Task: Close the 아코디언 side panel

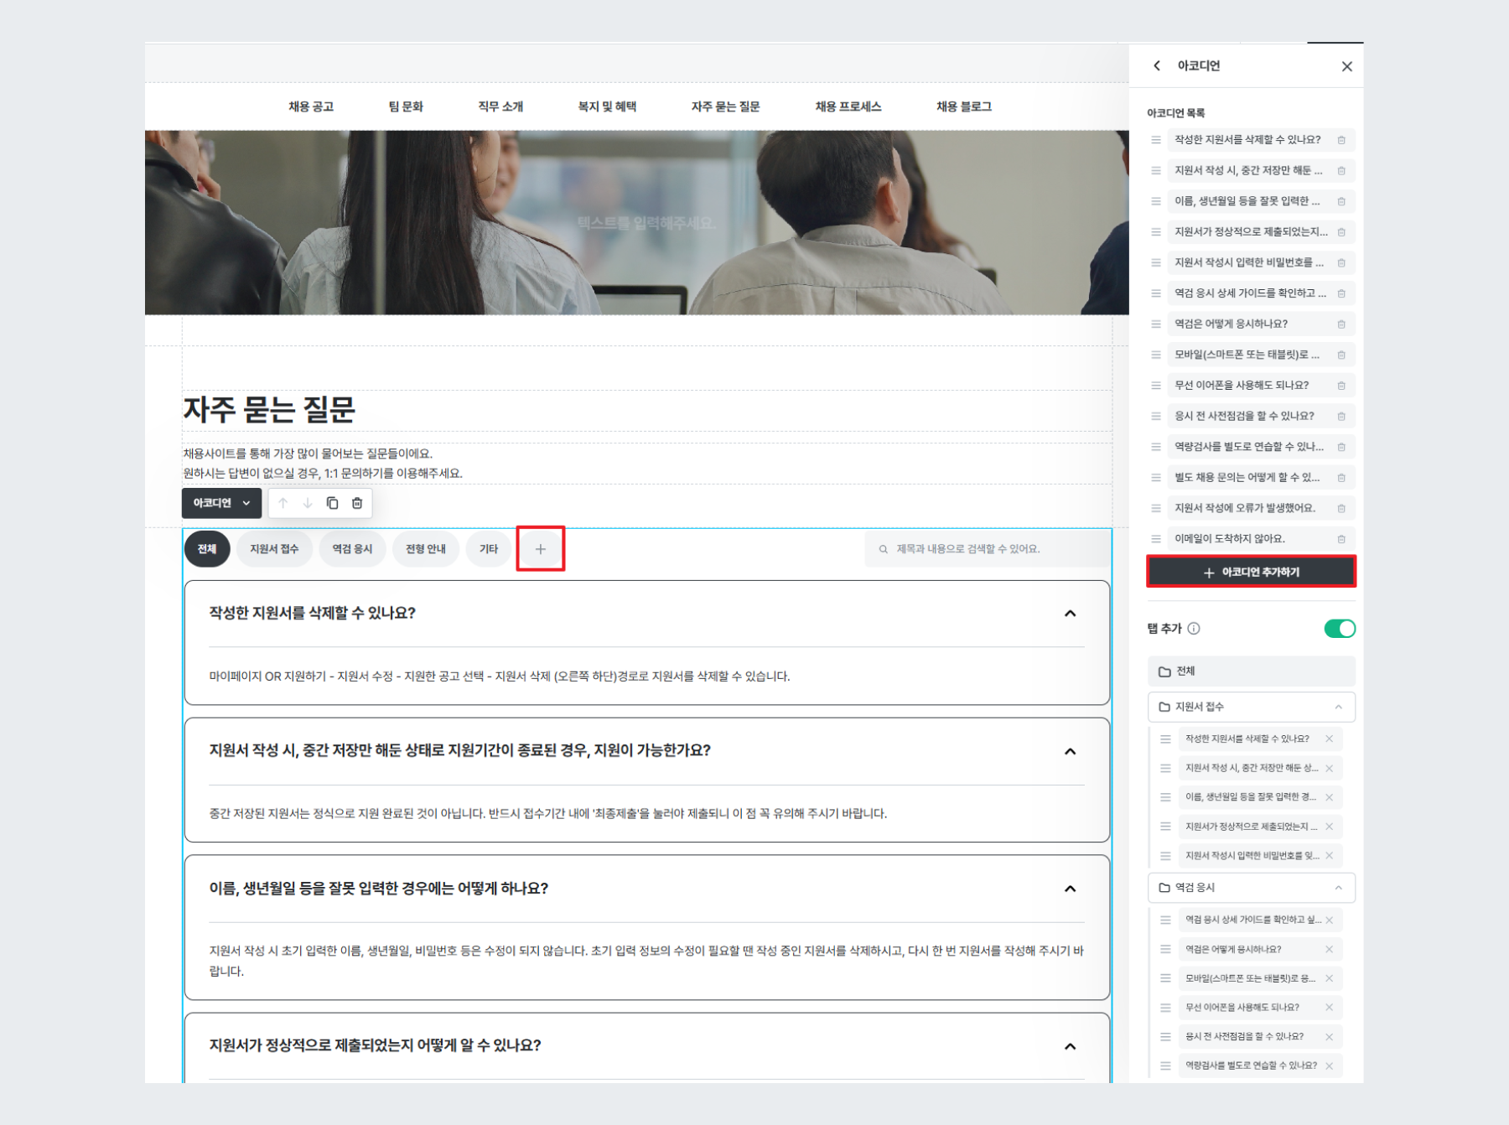Action: click(1346, 66)
